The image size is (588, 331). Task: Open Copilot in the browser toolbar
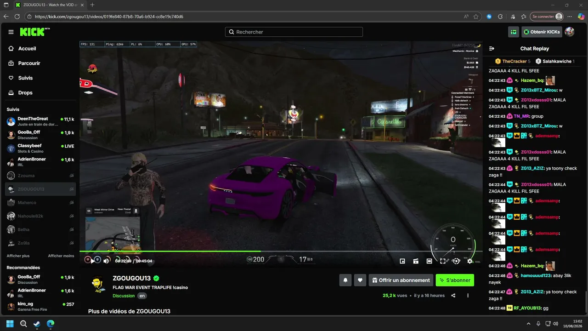[x=581, y=17]
